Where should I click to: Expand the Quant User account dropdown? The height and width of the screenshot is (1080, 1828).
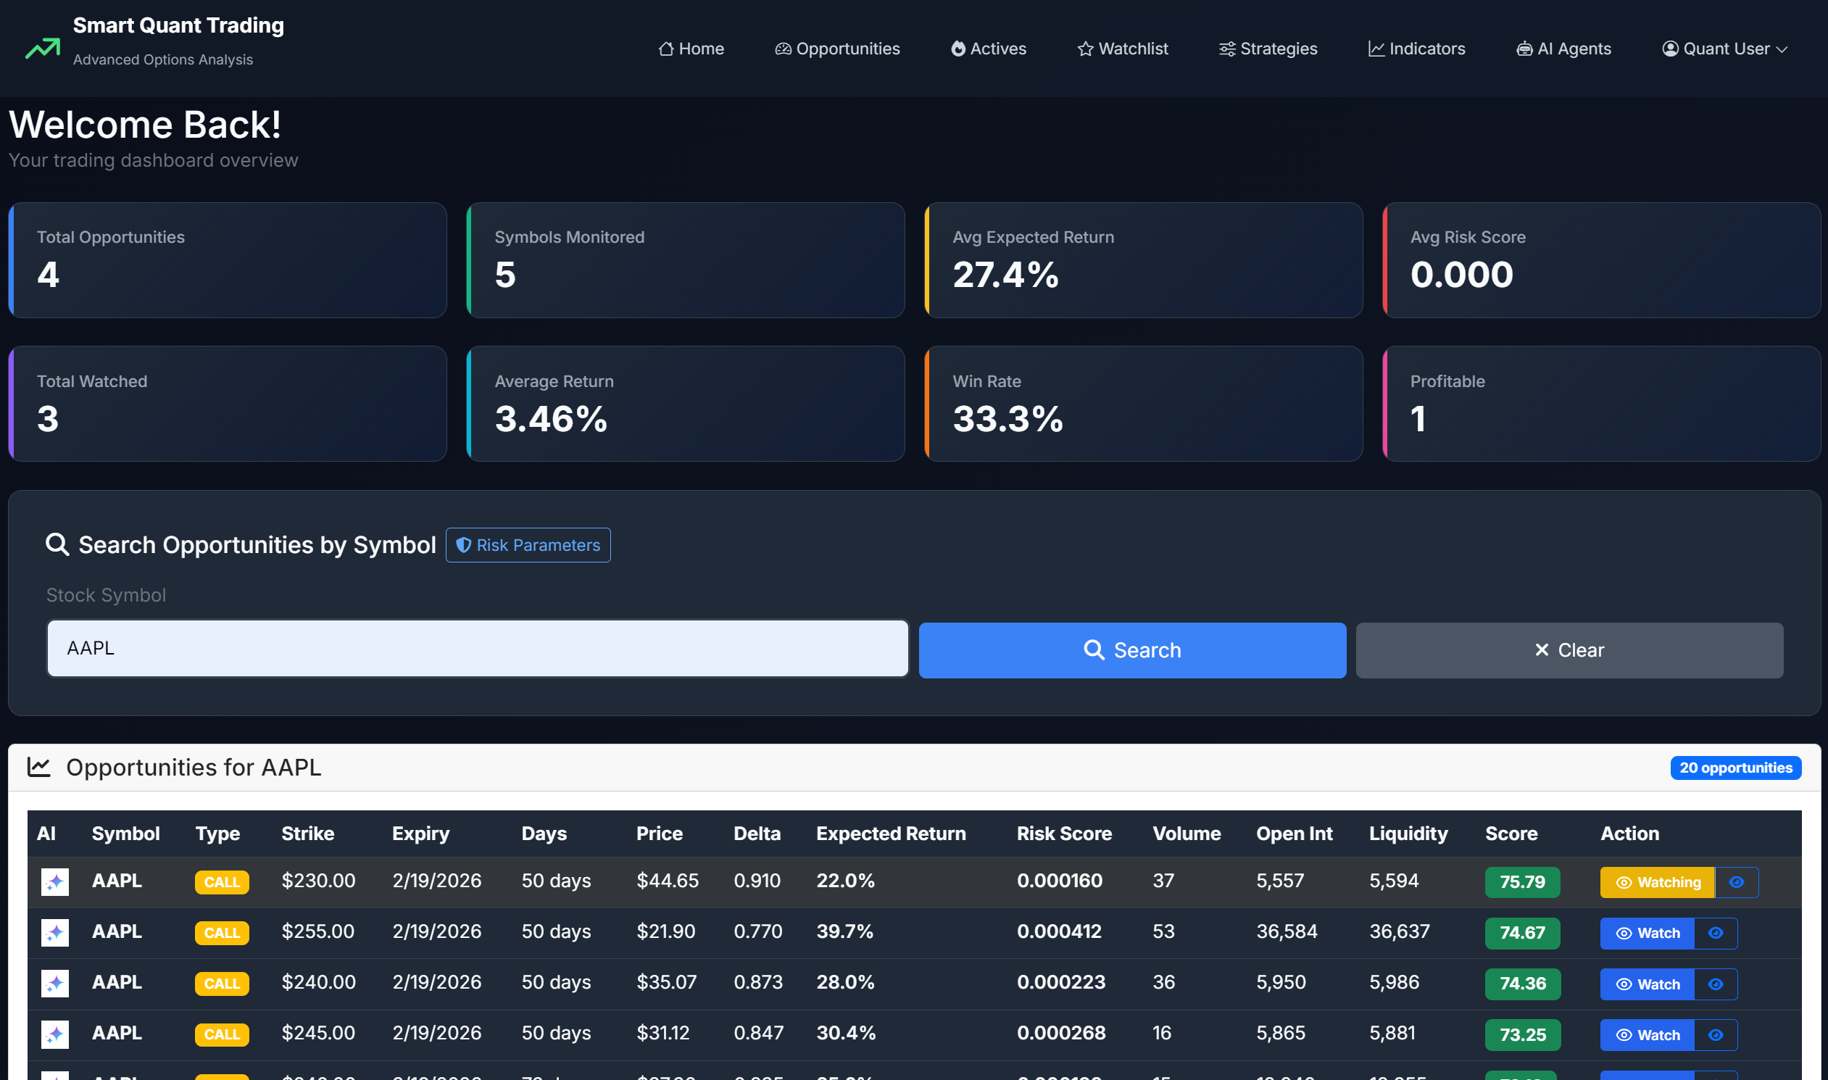[1724, 49]
